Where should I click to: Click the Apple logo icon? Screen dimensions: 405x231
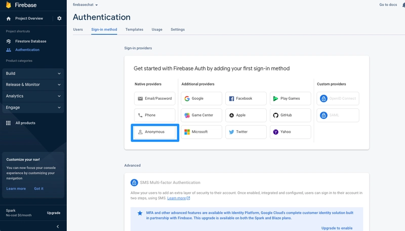tap(231, 115)
